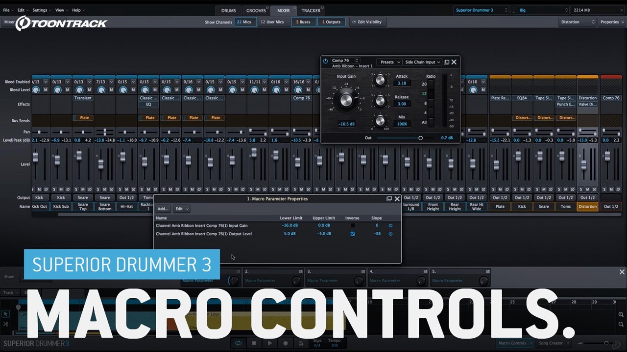Open the Superior Drummer 3 library dropdown

click(481, 10)
